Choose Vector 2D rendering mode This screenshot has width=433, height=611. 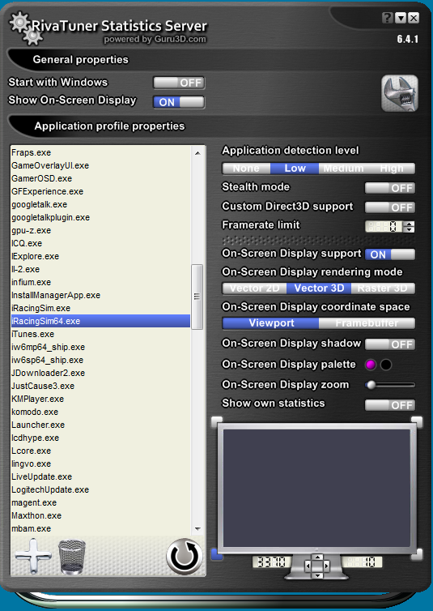pyautogui.click(x=254, y=288)
